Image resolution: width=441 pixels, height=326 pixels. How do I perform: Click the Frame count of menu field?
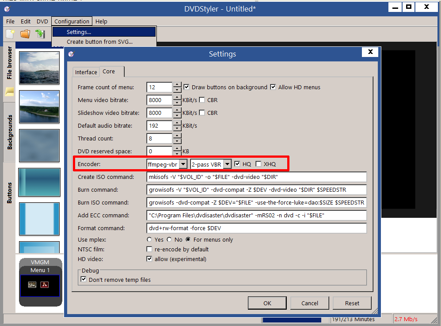tap(160, 87)
